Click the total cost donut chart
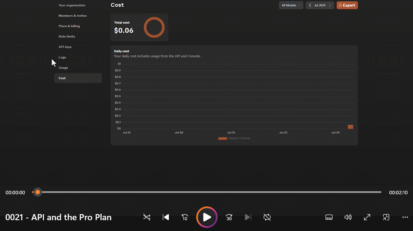 [x=154, y=27]
